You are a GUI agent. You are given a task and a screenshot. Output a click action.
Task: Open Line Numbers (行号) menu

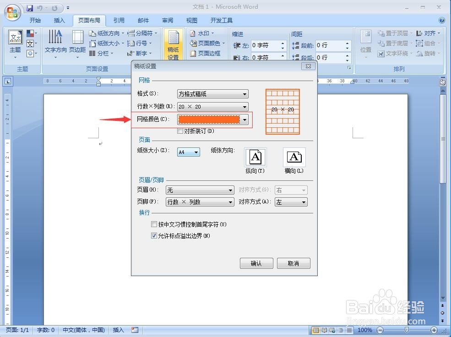(x=139, y=43)
